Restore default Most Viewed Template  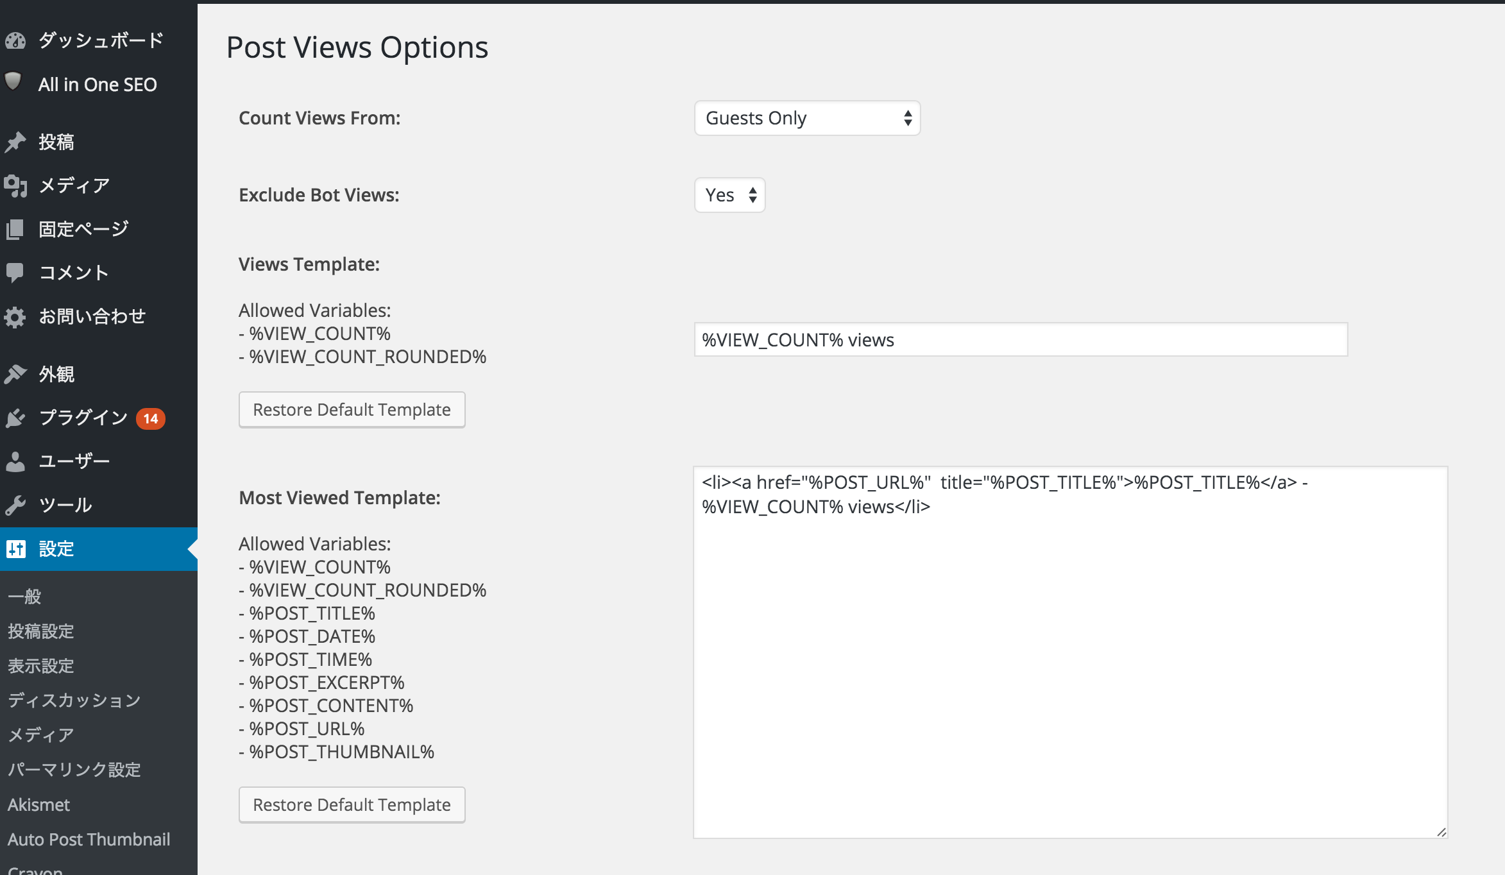point(352,804)
